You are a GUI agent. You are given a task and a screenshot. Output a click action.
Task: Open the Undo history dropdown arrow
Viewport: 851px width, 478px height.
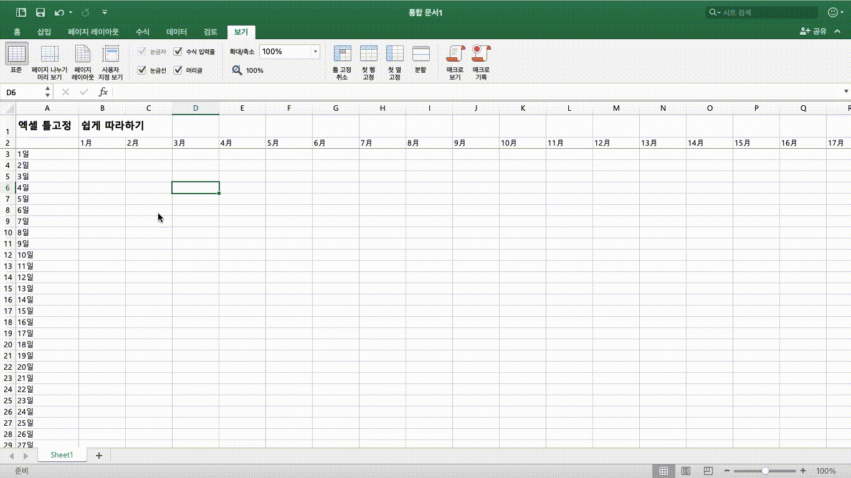[70, 12]
